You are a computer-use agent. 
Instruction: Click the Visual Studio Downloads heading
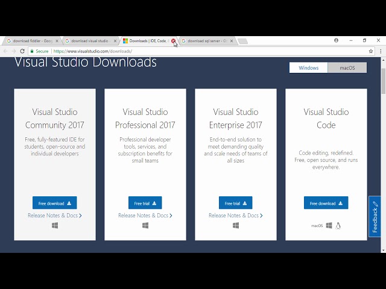click(86, 62)
